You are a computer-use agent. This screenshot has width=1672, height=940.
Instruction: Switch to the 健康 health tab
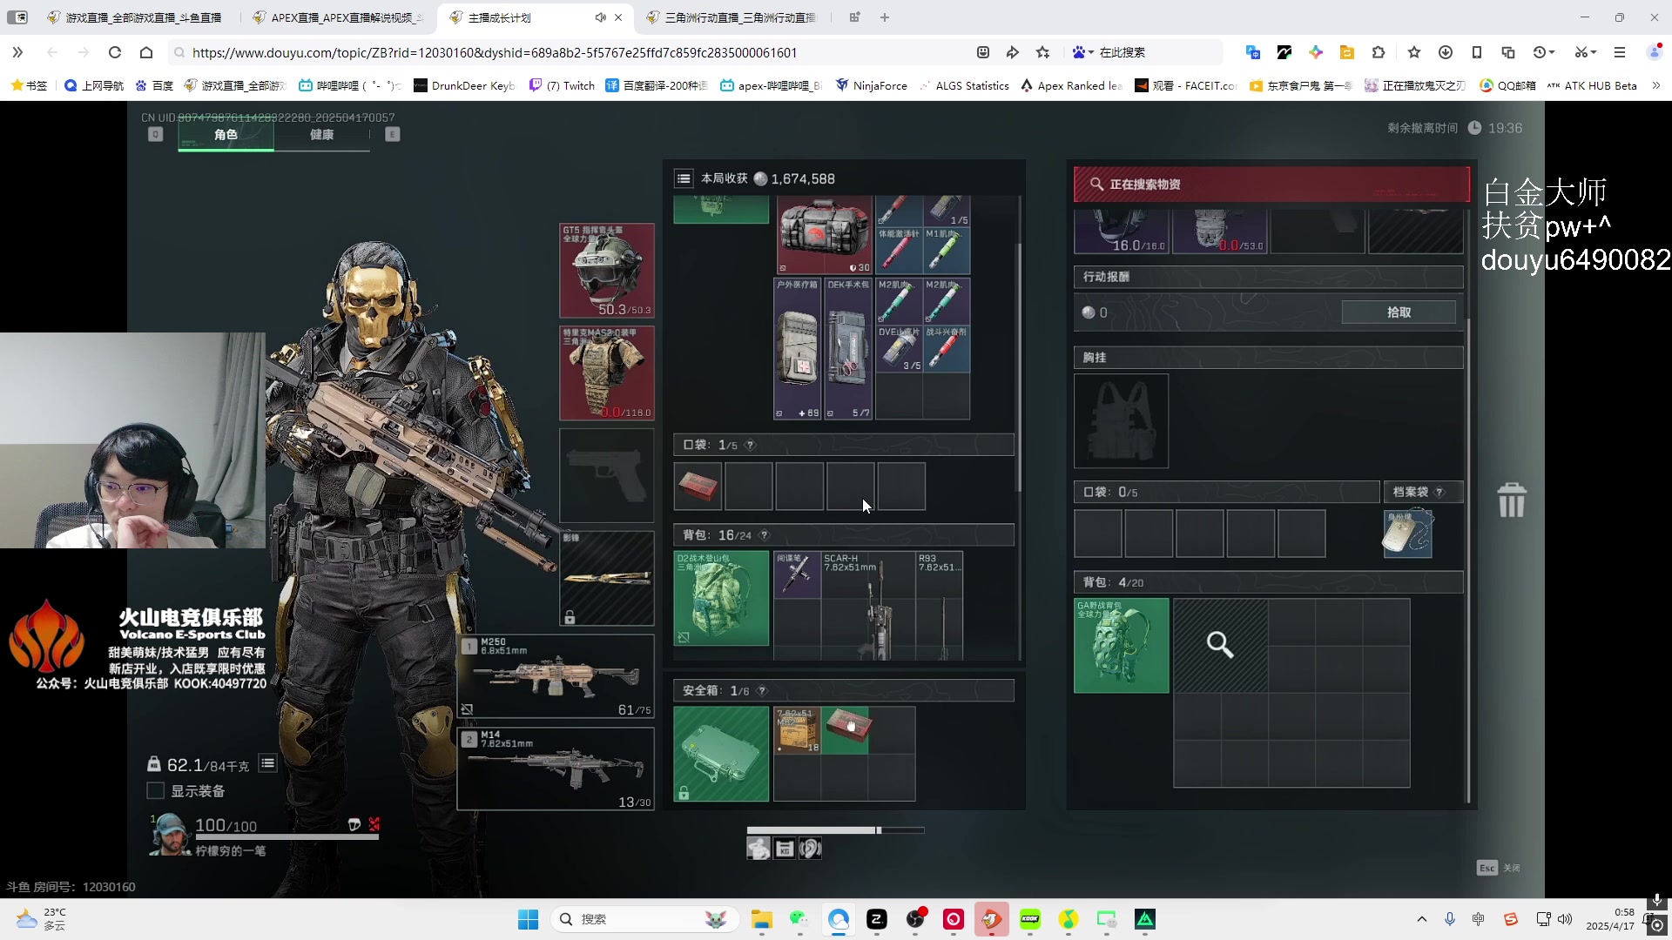click(321, 135)
